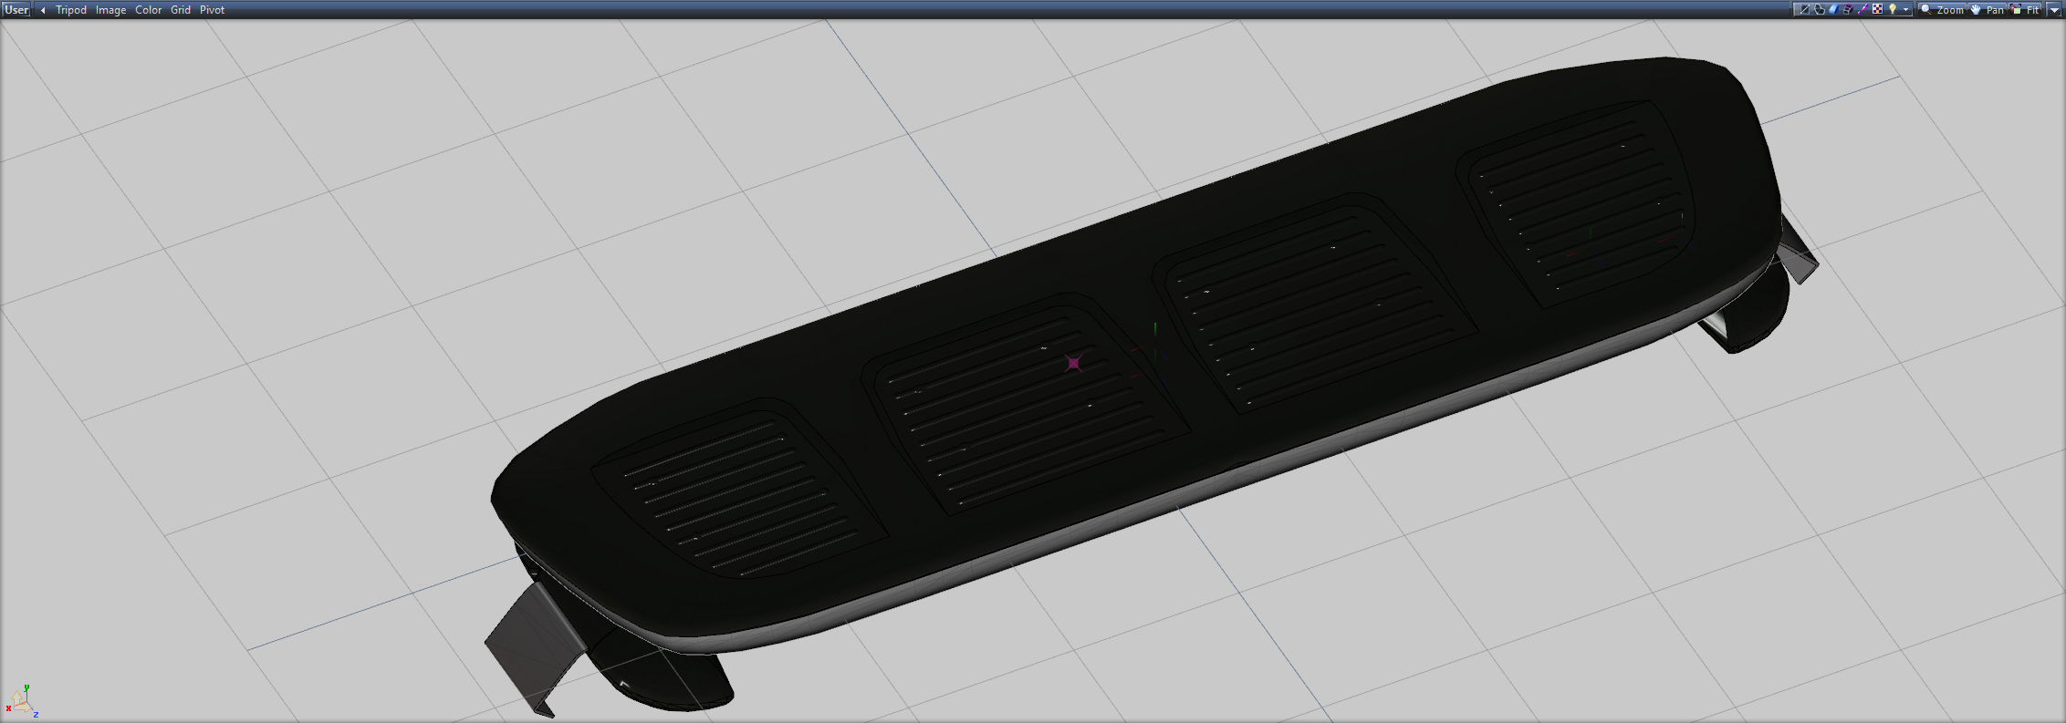The image size is (2066, 723).
Task: Open the viewport Color menu
Action: 148,10
